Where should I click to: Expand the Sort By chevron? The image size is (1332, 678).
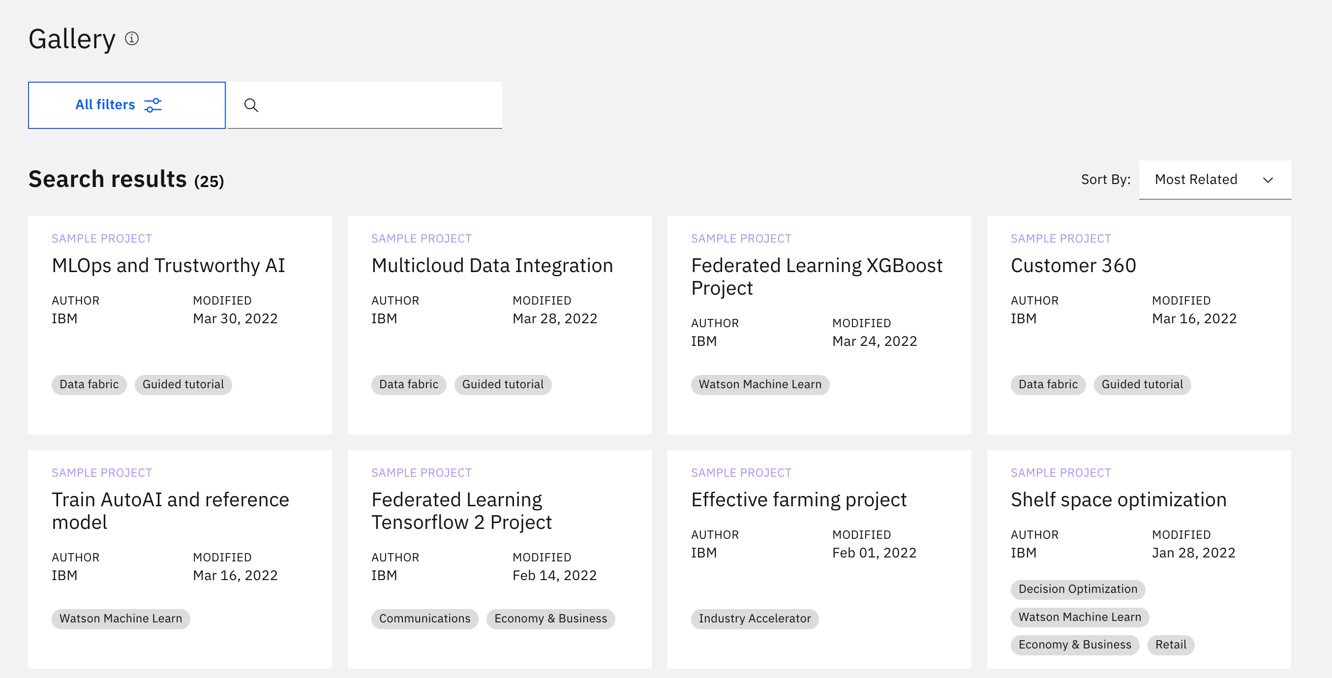coord(1268,180)
